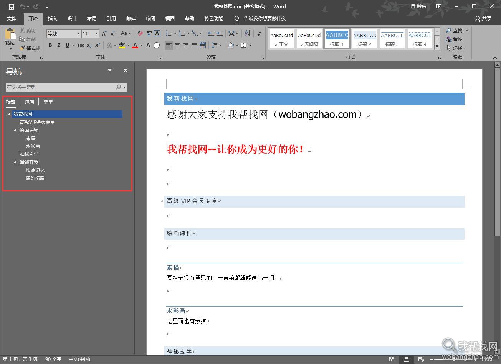Apply distributed alignment to paragraph
Image resolution: width=501 pixels, height=364 pixels.
(x=203, y=45)
